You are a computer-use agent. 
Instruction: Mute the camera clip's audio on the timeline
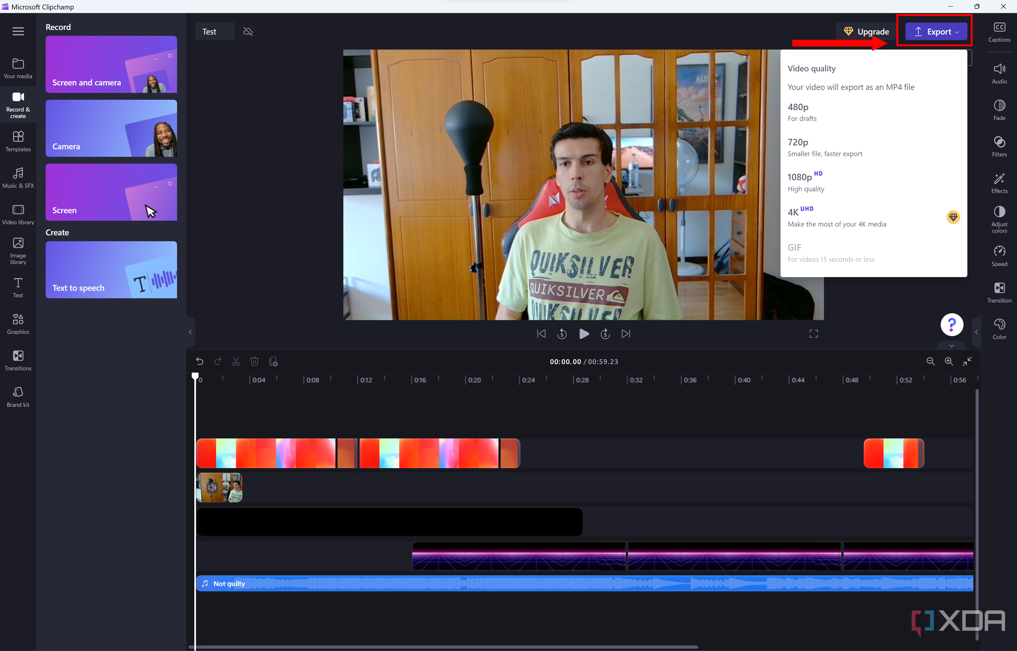tap(212, 487)
